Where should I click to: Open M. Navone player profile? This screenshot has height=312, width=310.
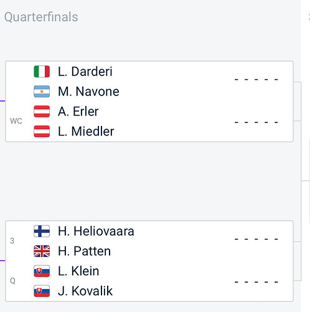(88, 91)
